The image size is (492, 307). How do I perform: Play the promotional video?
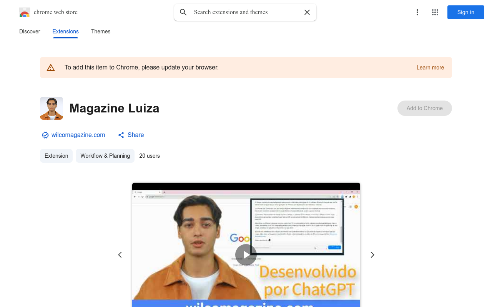point(246,255)
